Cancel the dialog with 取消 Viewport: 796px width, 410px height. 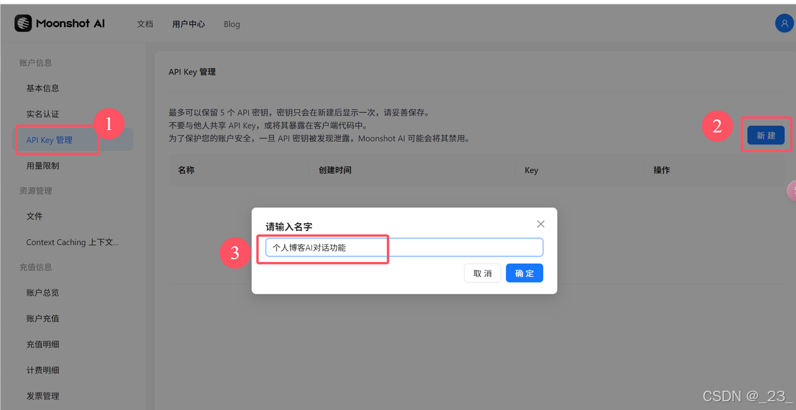pyautogui.click(x=483, y=273)
